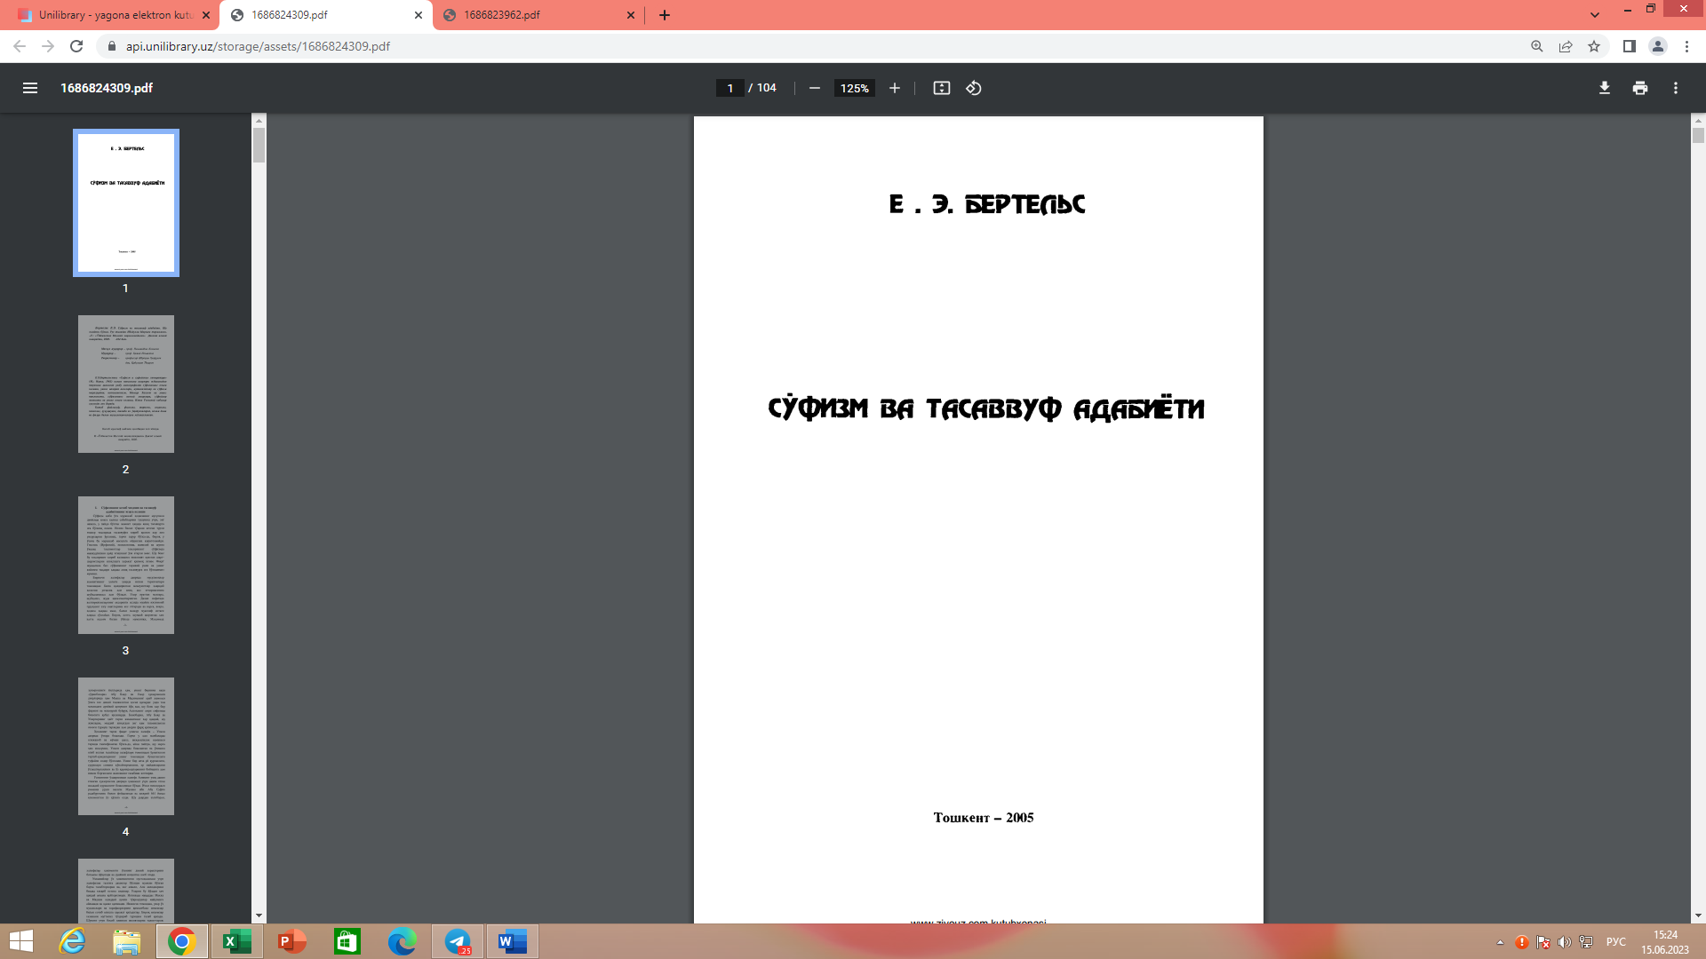Click the page number input field
The height and width of the screenshot is (959, 1706).
click(729, 88)
